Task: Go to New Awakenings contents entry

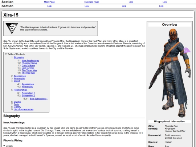Action: coord(30,61)
